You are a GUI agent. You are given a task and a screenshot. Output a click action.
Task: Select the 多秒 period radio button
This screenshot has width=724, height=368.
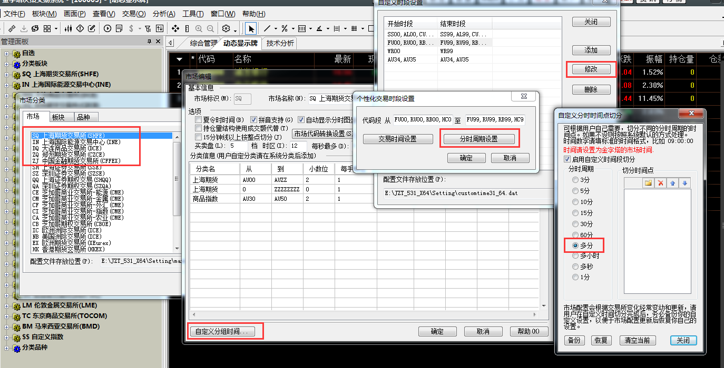(575, 267)
